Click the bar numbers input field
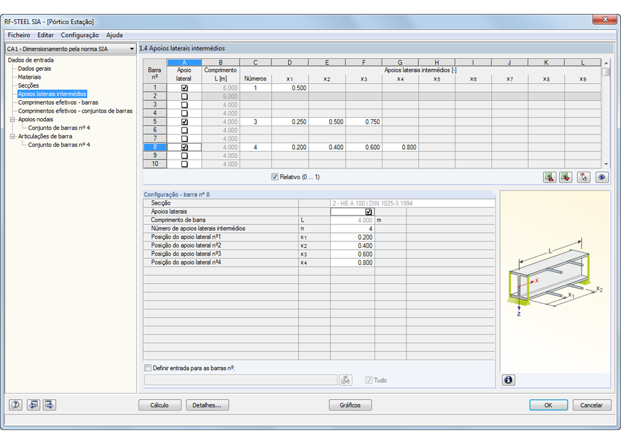Viewport: 621px width, 444px height. [x=241, y=380]
